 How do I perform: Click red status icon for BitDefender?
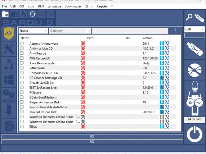tap(83, 68)
